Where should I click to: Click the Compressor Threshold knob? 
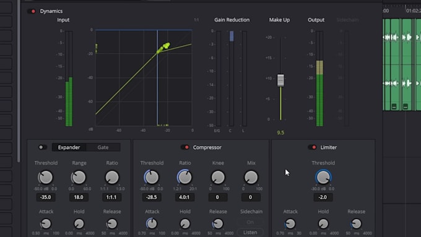[x=152, y=177]
